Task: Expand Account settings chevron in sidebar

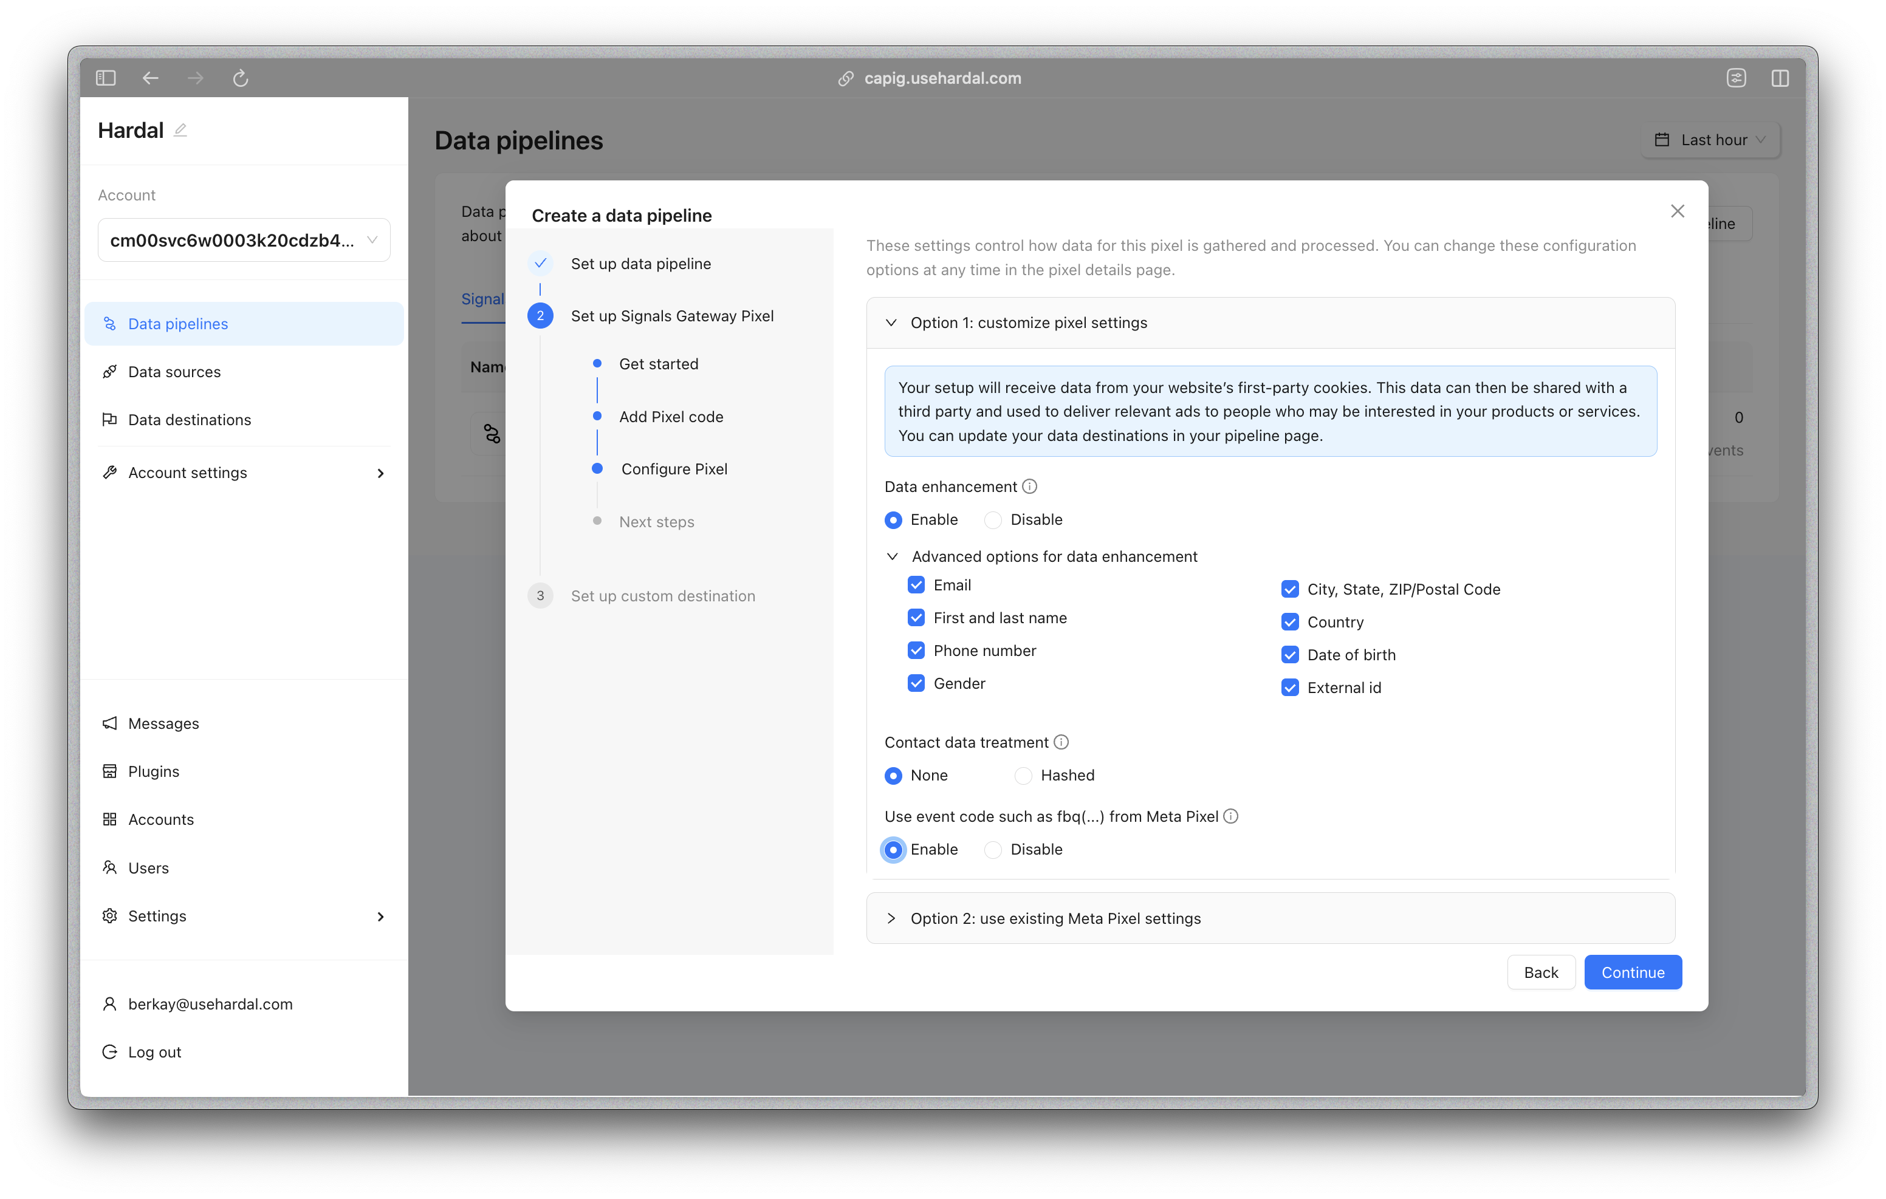Action: coord(380,473)
